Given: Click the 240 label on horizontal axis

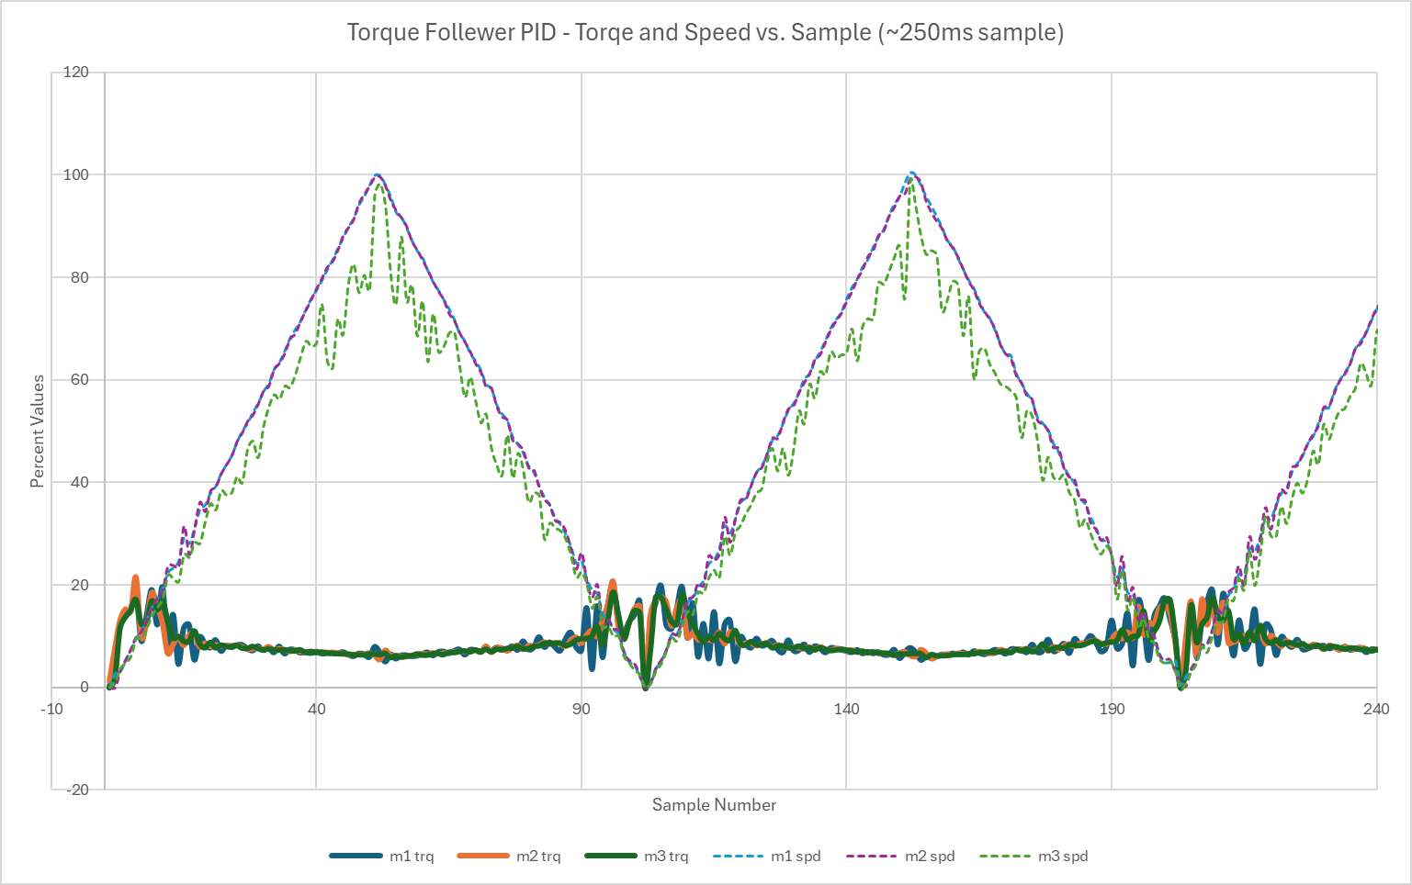Looking at the screenshot, I should point(1376,708).
